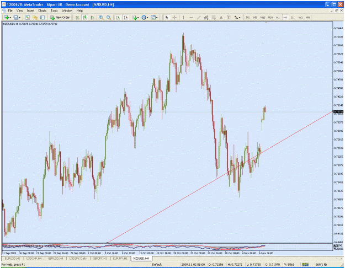Switch to the EURUSD,H1 chart tab
Viewport: 345px width, 268px height.
12,259
